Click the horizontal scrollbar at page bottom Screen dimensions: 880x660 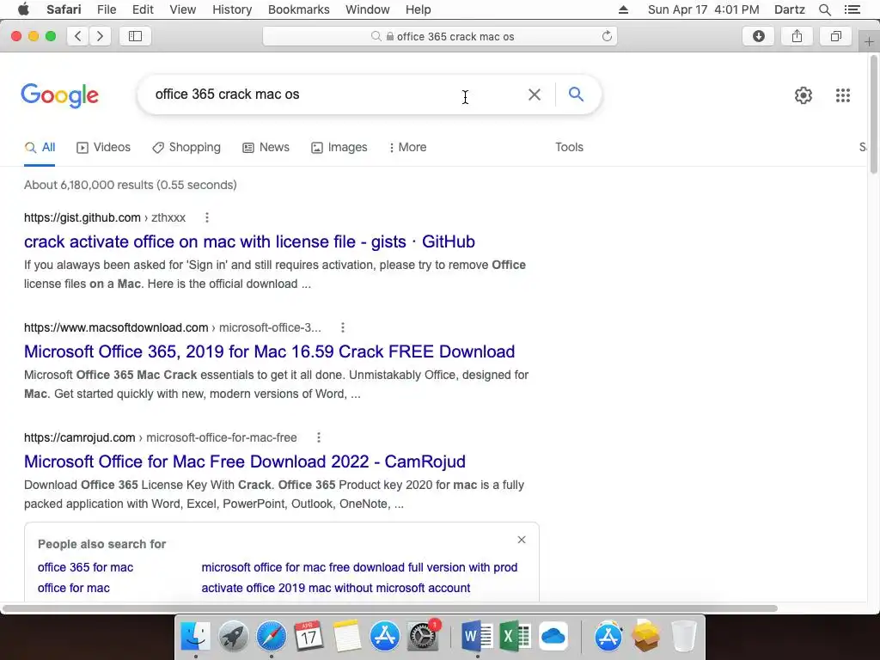pyautogui.click(x=390, y=608)
